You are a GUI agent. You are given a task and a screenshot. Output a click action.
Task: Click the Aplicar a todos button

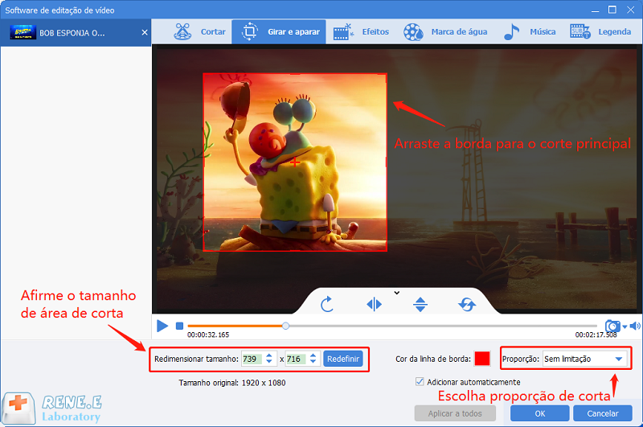(x=455, y=413)
